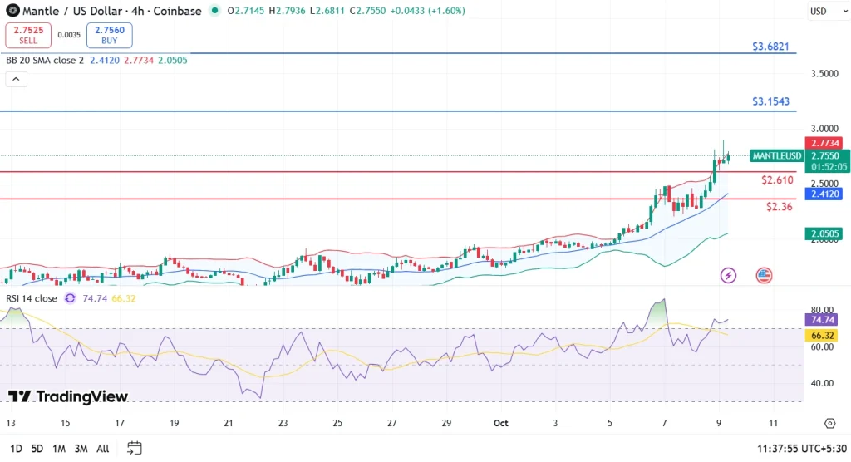851x462 pixels.
Task: Open the USD currency dropdown
Action: pyautogui.click(x=818, y=11)
